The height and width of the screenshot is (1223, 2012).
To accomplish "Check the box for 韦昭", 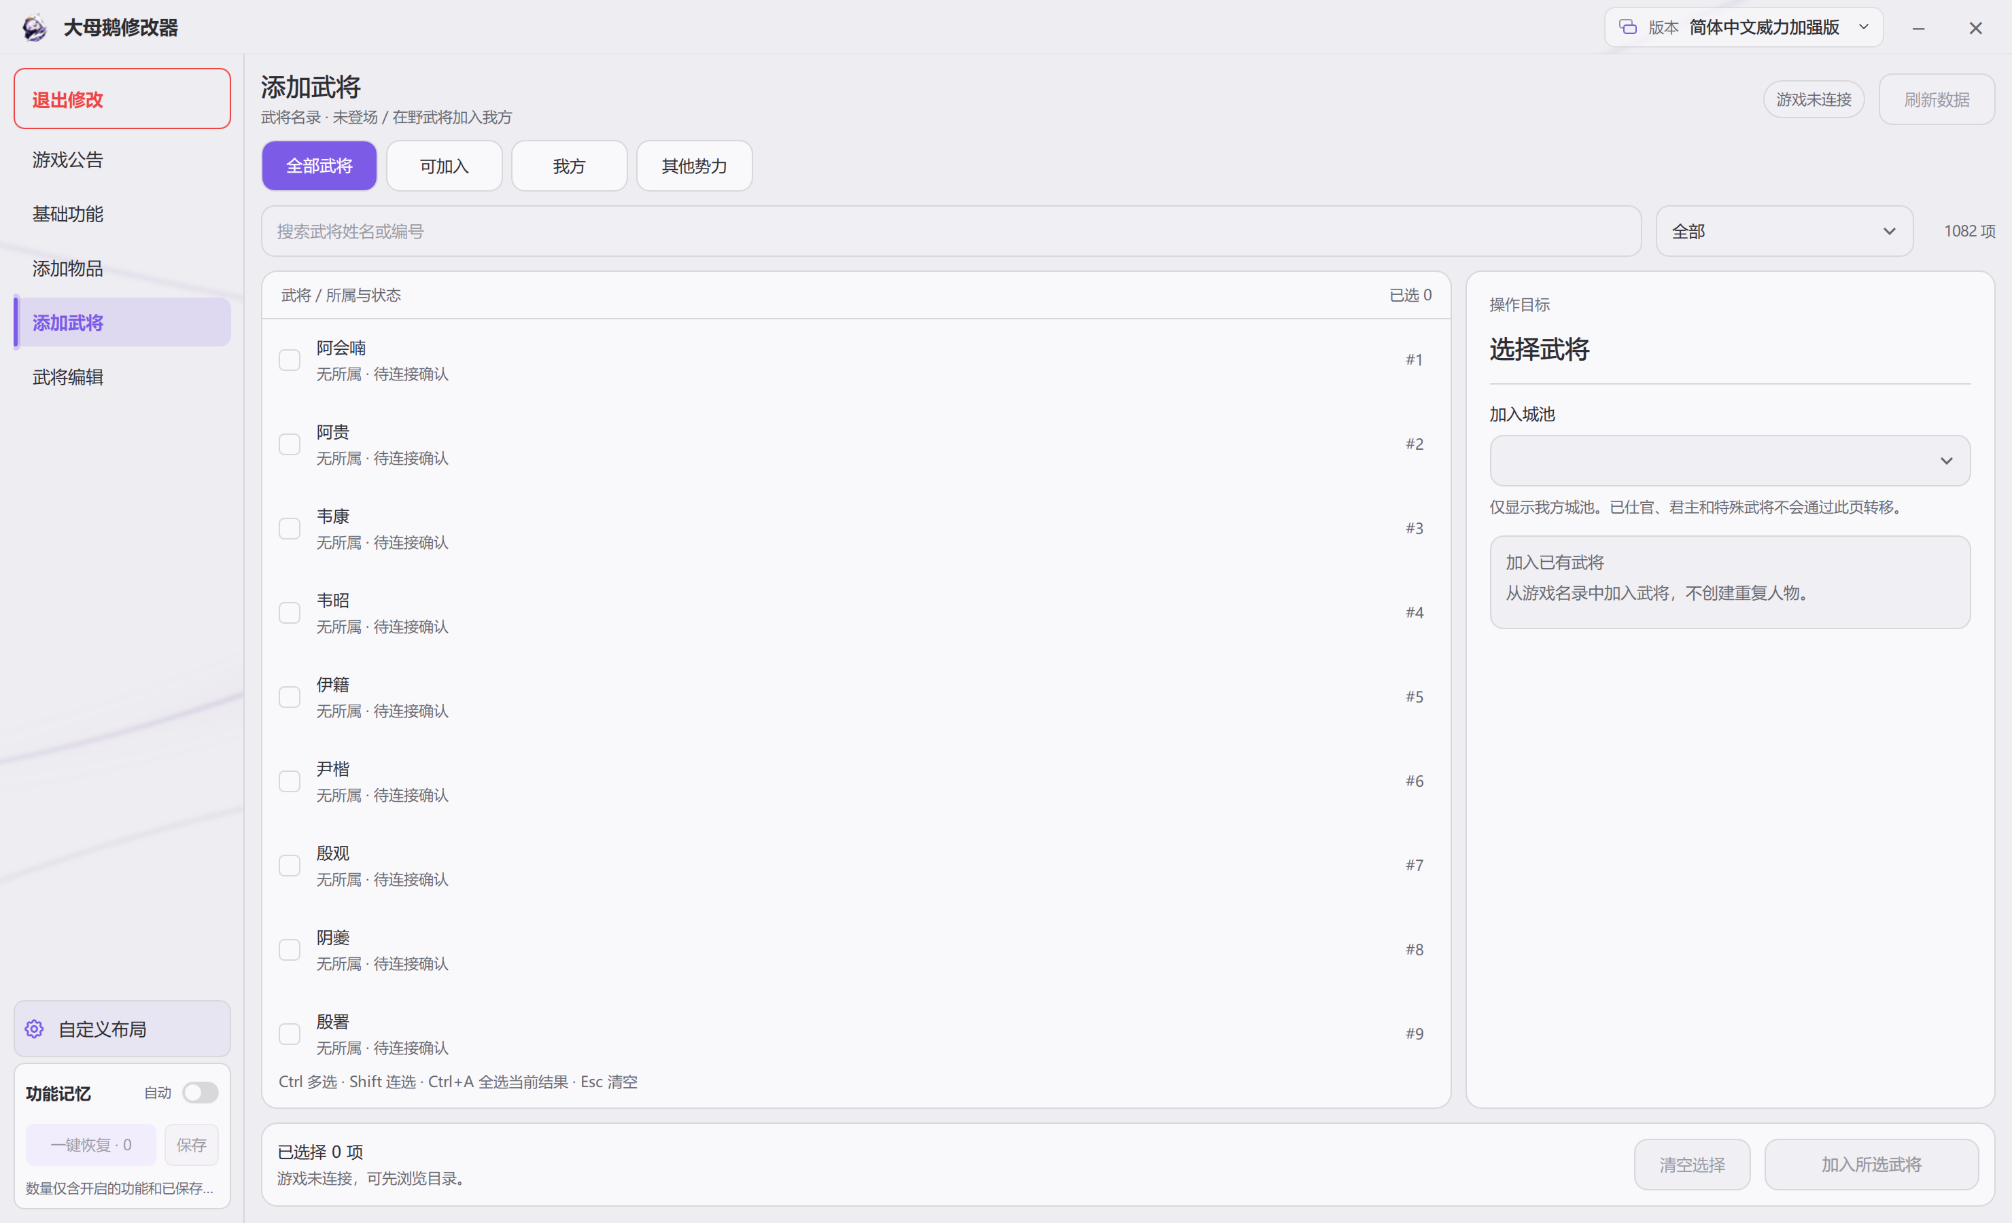I will (x=289, y=612).
